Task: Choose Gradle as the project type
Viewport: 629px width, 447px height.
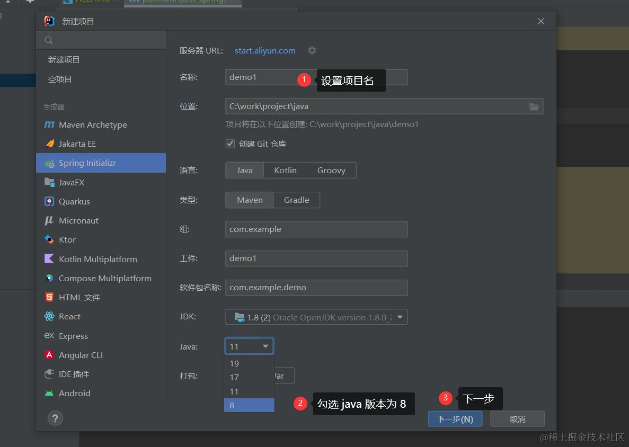Action: [x=296, y=200]
